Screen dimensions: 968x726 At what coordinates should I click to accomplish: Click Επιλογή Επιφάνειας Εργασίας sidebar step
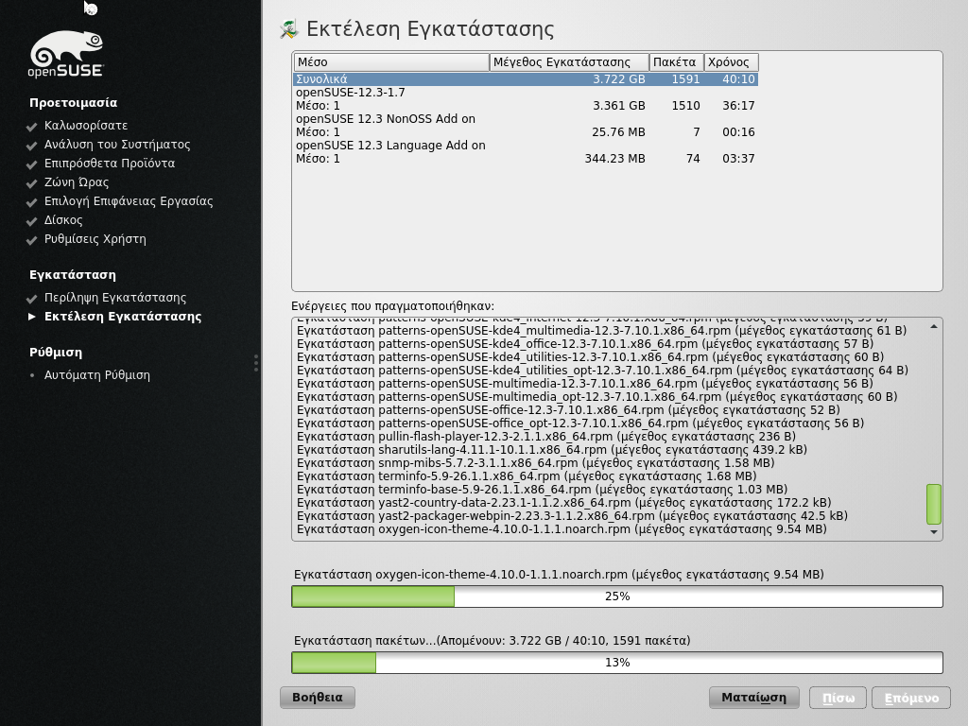129,202
